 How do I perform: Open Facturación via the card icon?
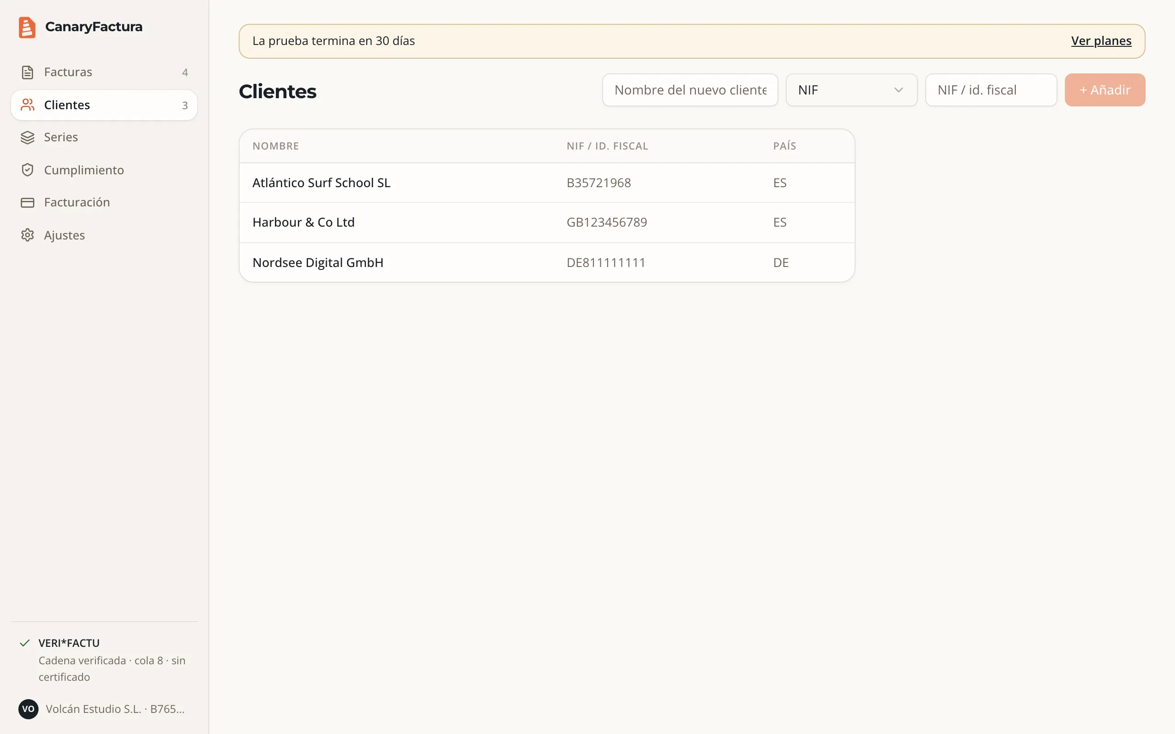pos(28,202)
